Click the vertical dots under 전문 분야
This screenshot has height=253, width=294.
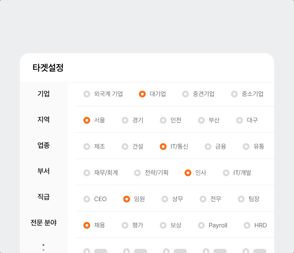(43, 247)
